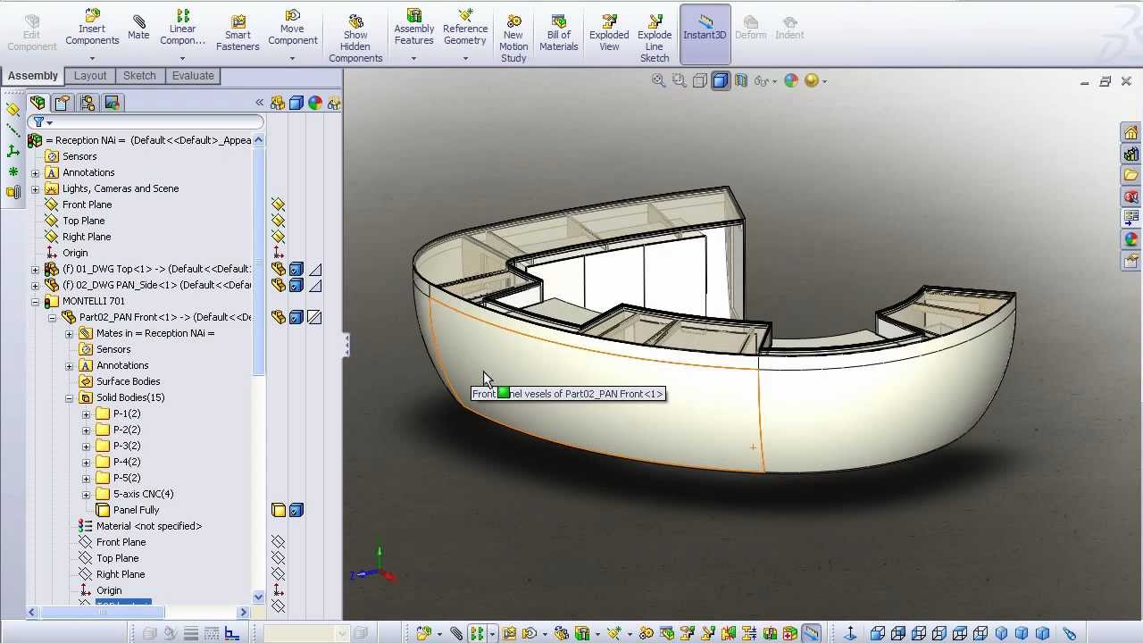Expand the 02_DWG PAN_Side component
1143x643 pixels.
click(x=35, y=285)
